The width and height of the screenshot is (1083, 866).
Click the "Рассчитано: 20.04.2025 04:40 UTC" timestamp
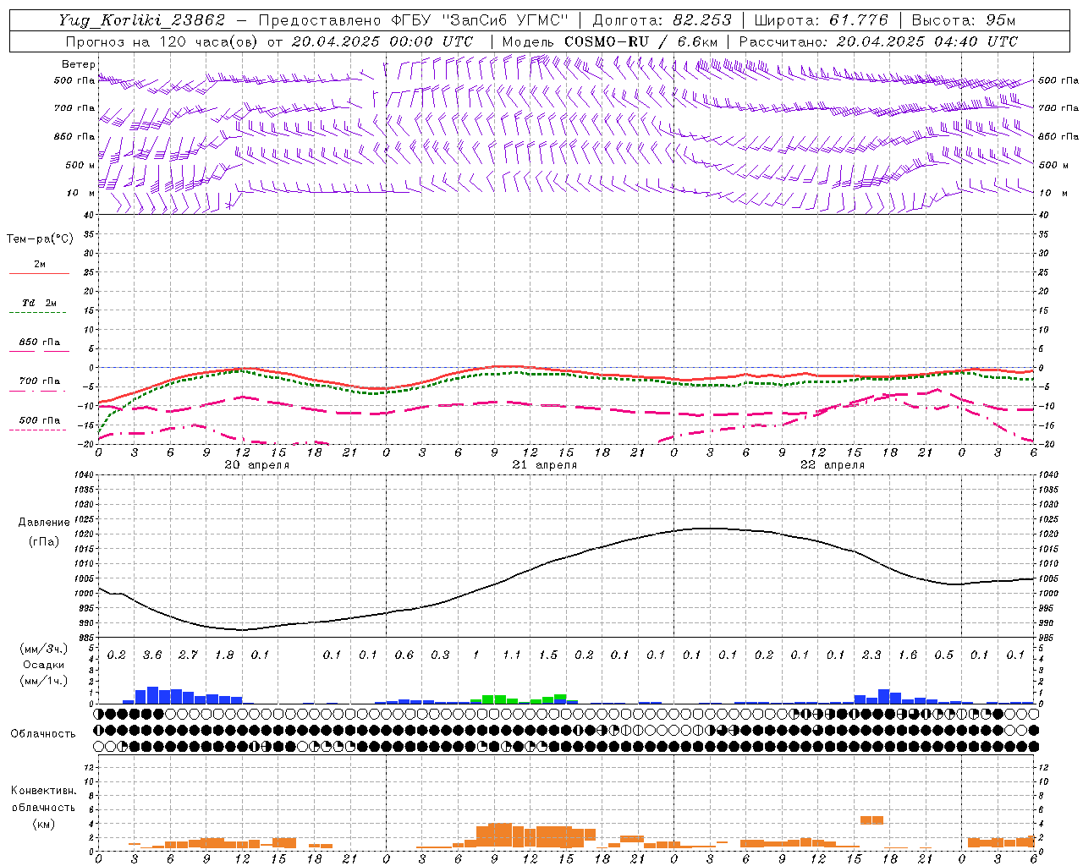(878, 41)
